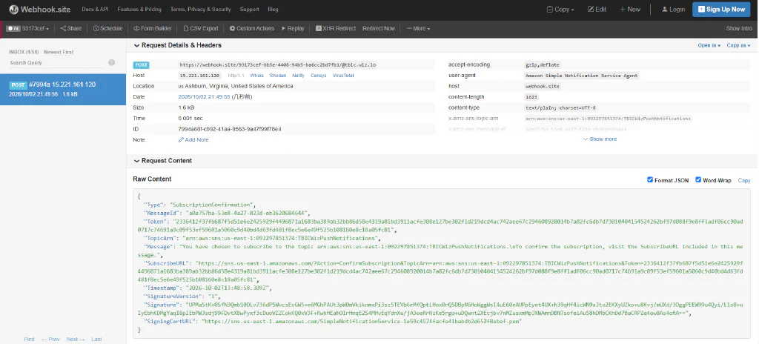759x344 pixels.
Task: Open the Schedule tool
Action: (x=107, y=29)
